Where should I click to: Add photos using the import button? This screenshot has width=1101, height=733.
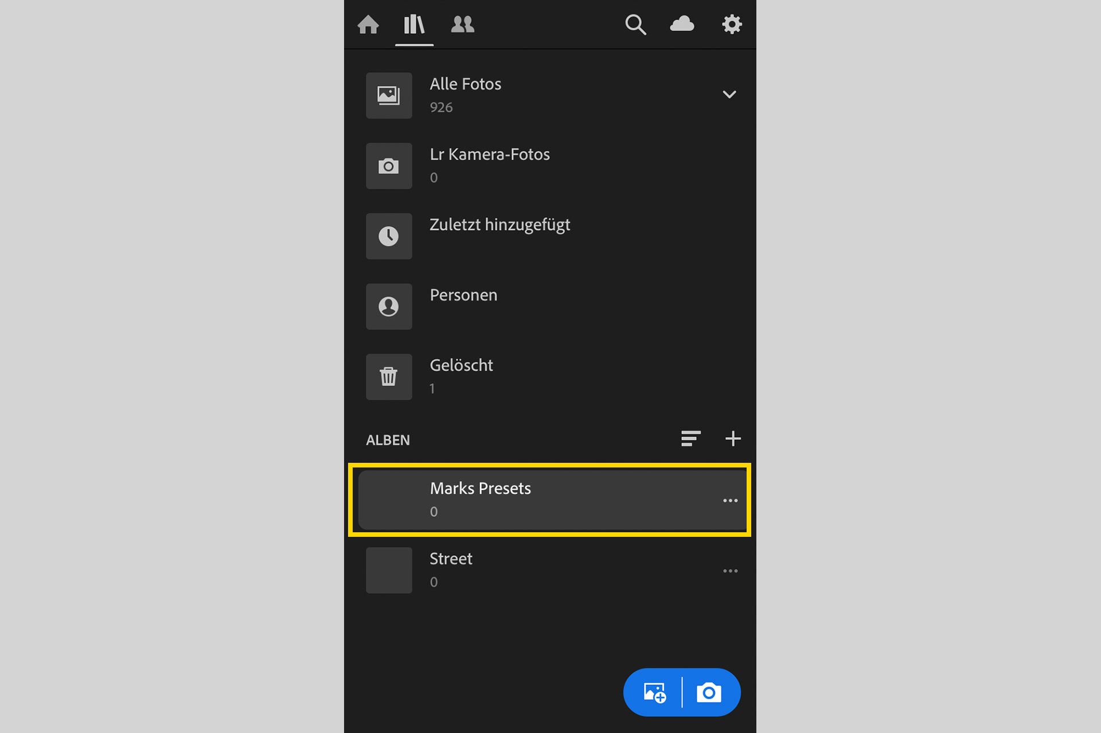(654, 693)
